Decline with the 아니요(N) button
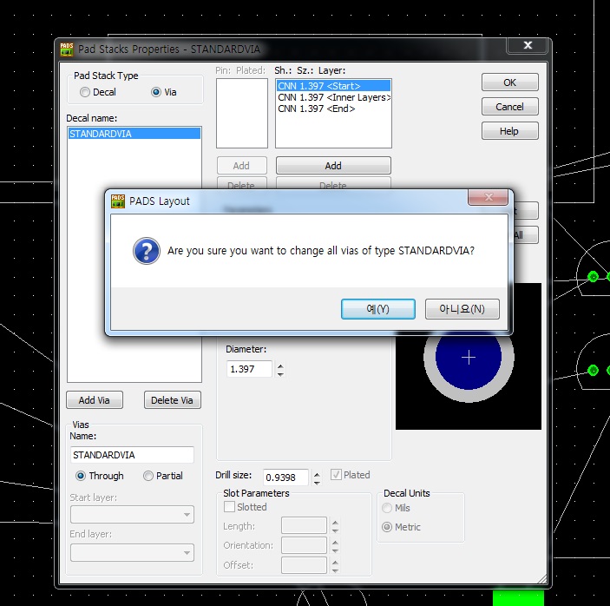610x606 pixels. (462, 309)
